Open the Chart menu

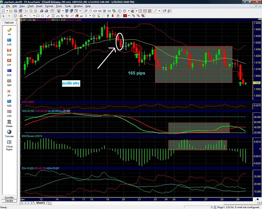point(31,6)
